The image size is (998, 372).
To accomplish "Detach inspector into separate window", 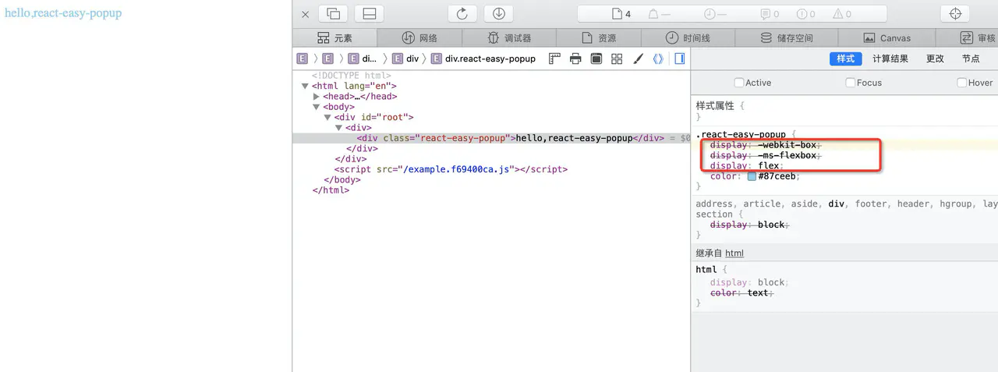I will pos(333,14).
